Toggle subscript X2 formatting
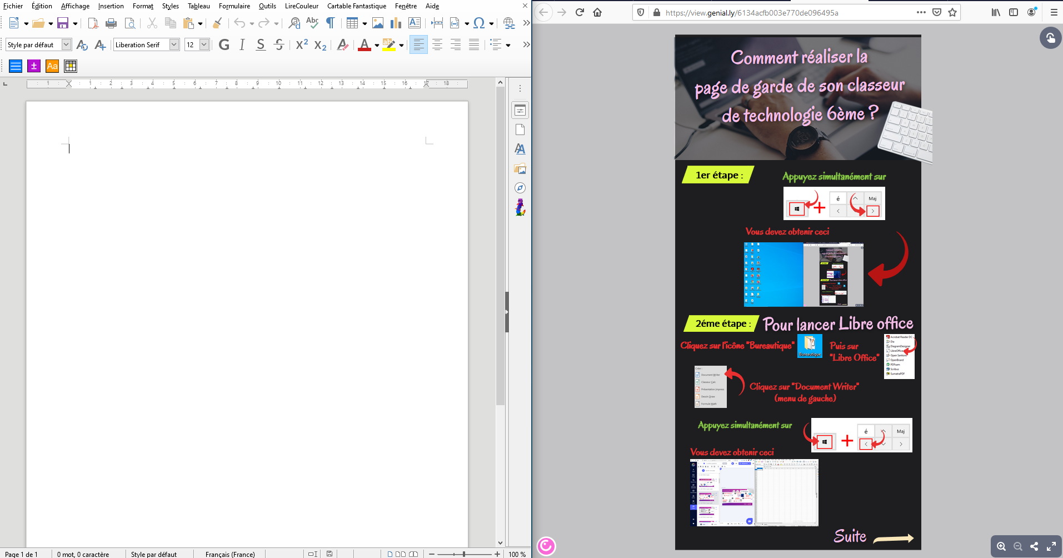Screen dimensions: 1063x558 [x=320, y=45]
